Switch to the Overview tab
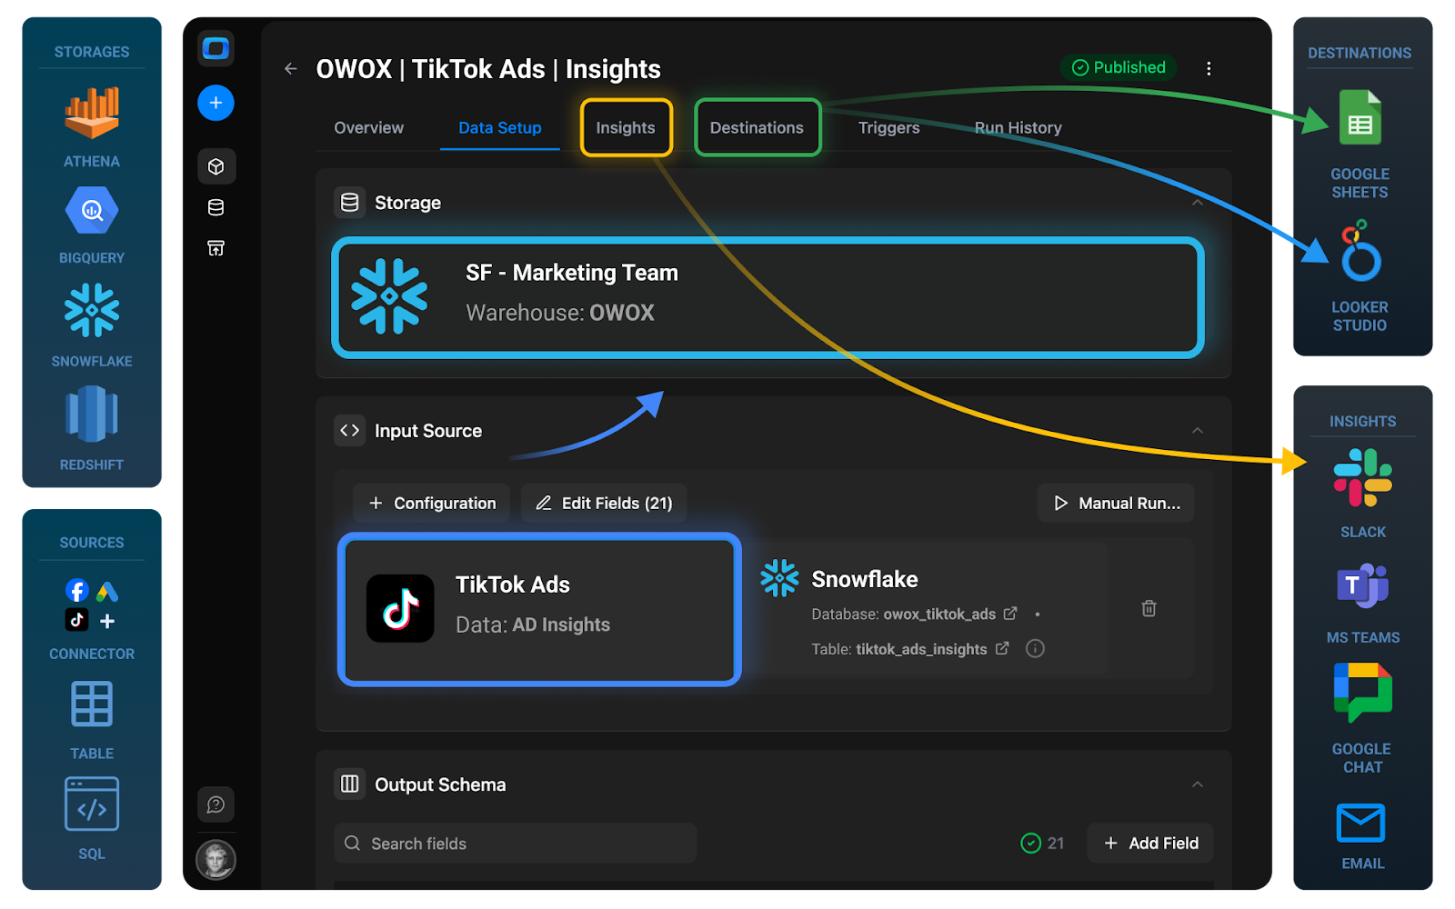 tap(367, 127)
